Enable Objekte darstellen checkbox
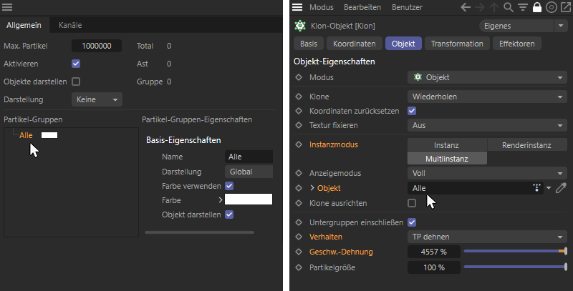The height and width of the screenshot is (291, 573). (76, 82)
